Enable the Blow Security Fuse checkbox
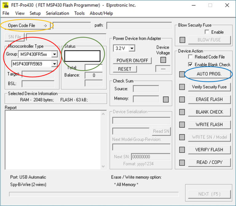Image resolution: width=236 pixels, height=206 pixels. (207, 32)
